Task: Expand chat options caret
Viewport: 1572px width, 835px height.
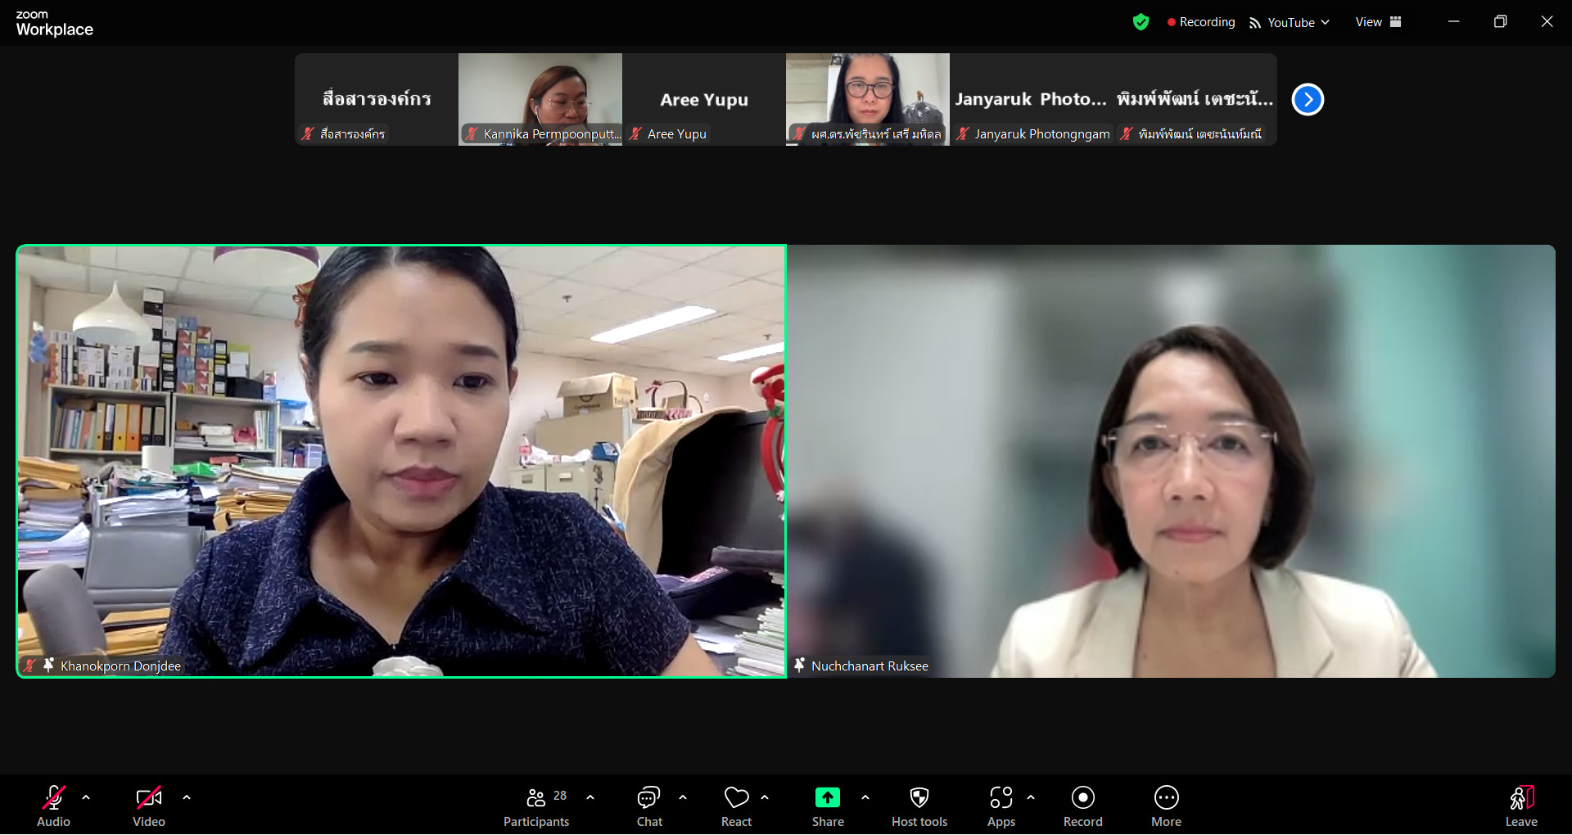Action: (x=683, y=797)
